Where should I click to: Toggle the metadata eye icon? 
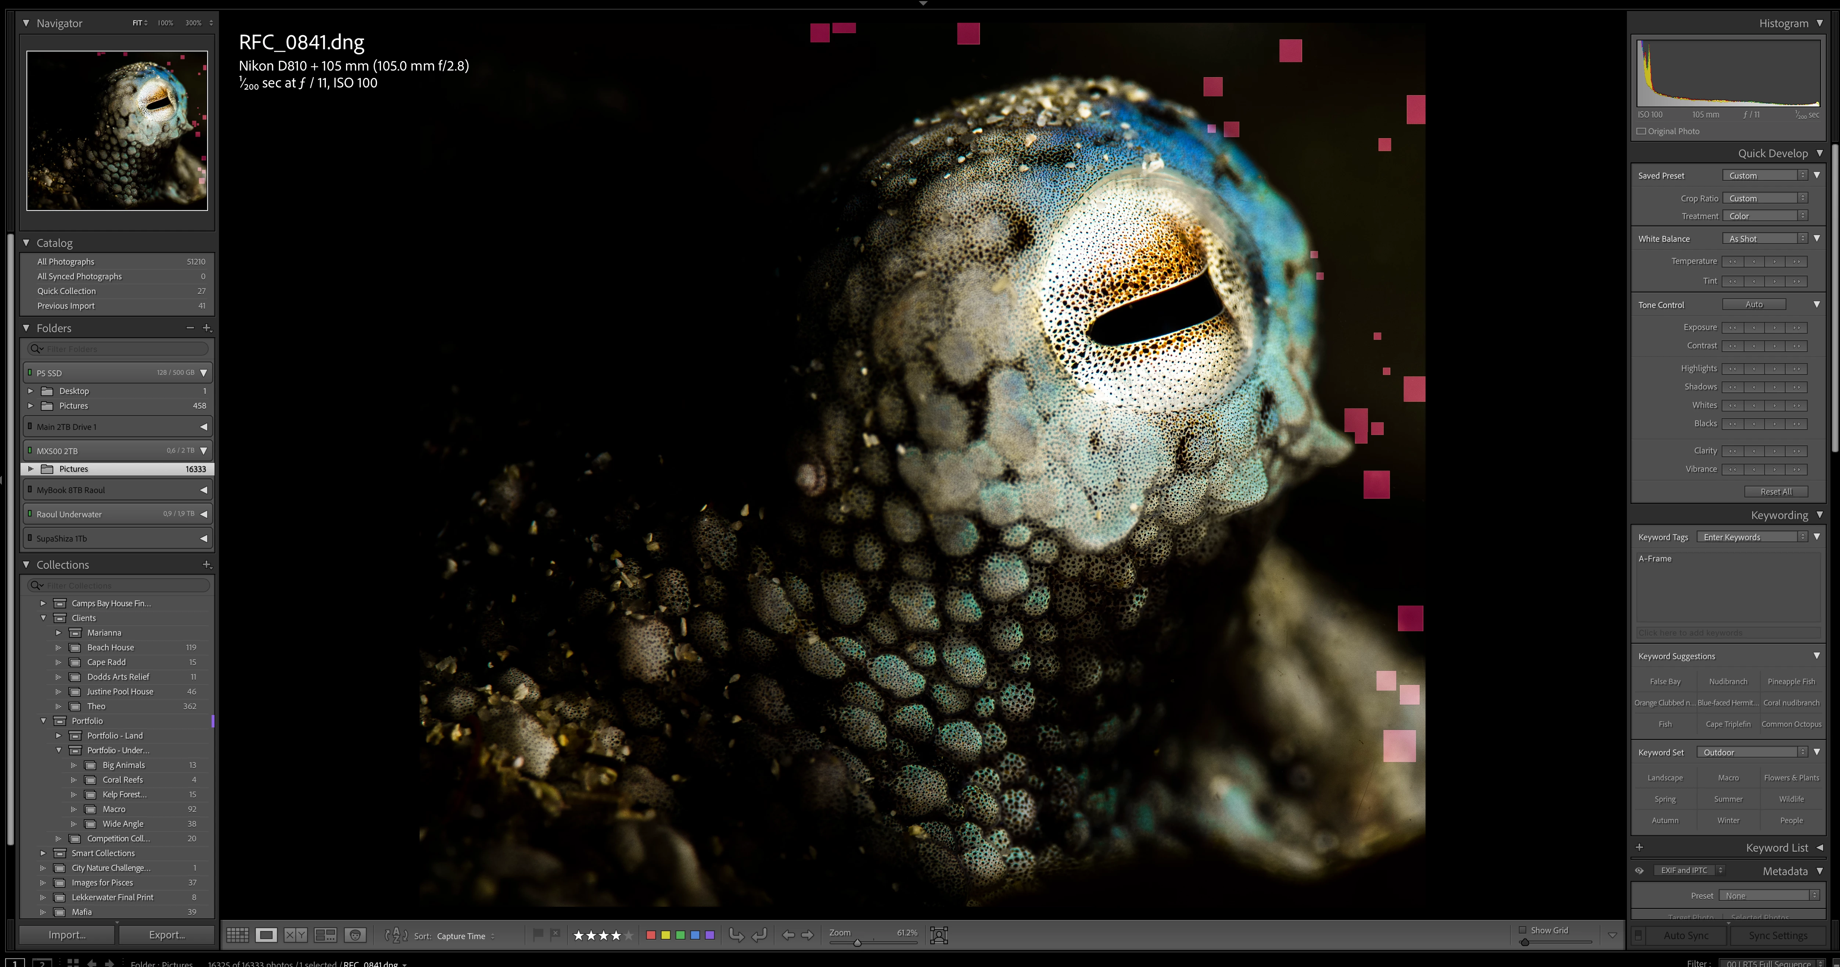point(1639,871)
